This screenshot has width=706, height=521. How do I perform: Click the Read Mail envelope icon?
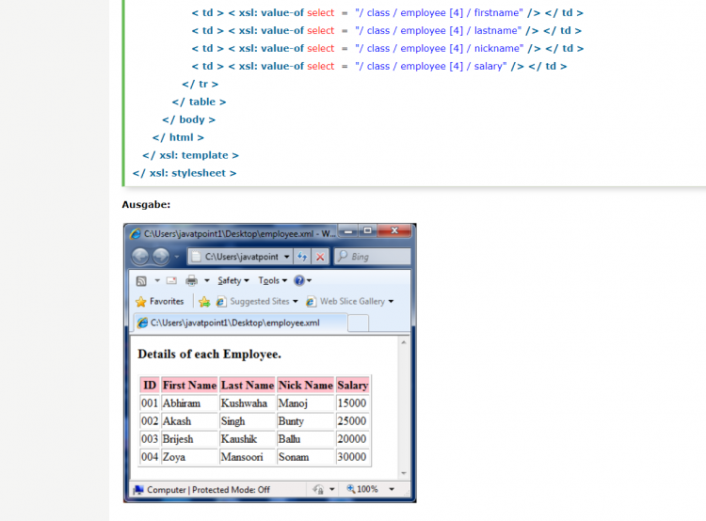point(171,280)
